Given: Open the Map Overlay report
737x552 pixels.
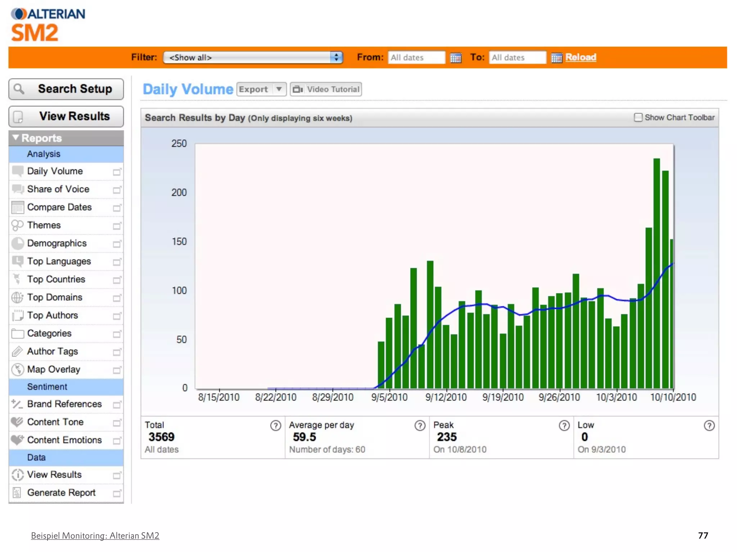Looking at the screenshot, I should (54, 369).
